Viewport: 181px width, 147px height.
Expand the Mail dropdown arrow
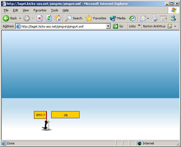coord(148,18)
